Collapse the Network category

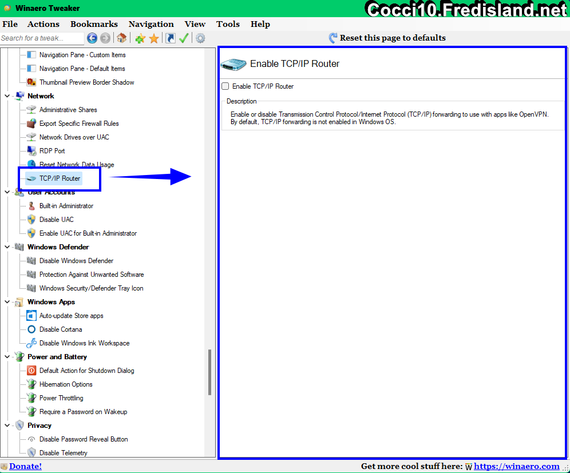click(x=7, y=96)
